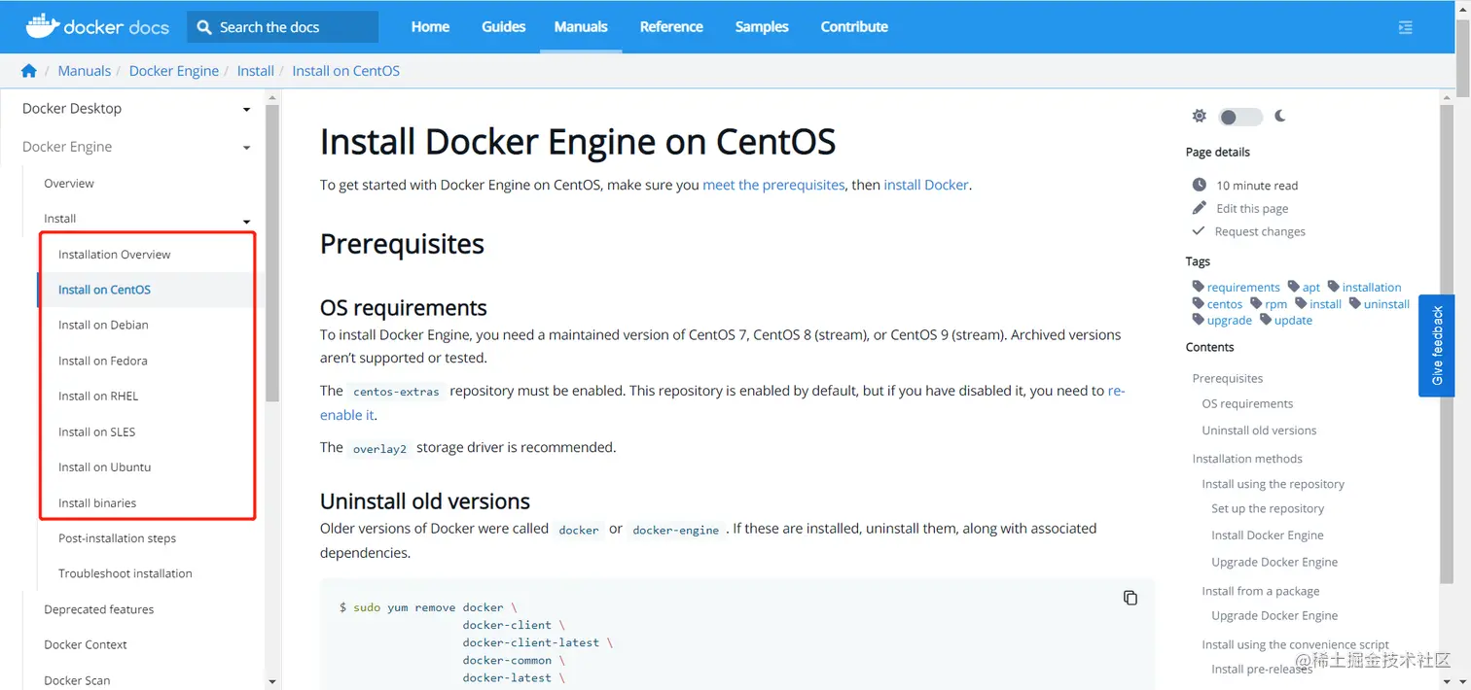The image size is (1471, 690).
Task: Click the Docker docs whale logo
Action: coord(42,26)
